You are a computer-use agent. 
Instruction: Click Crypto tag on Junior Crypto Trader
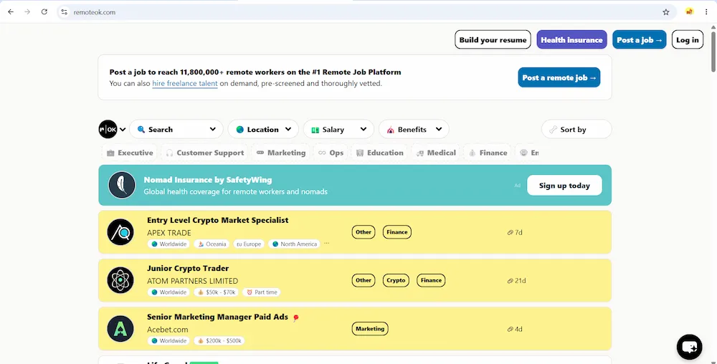click(396, 280)
